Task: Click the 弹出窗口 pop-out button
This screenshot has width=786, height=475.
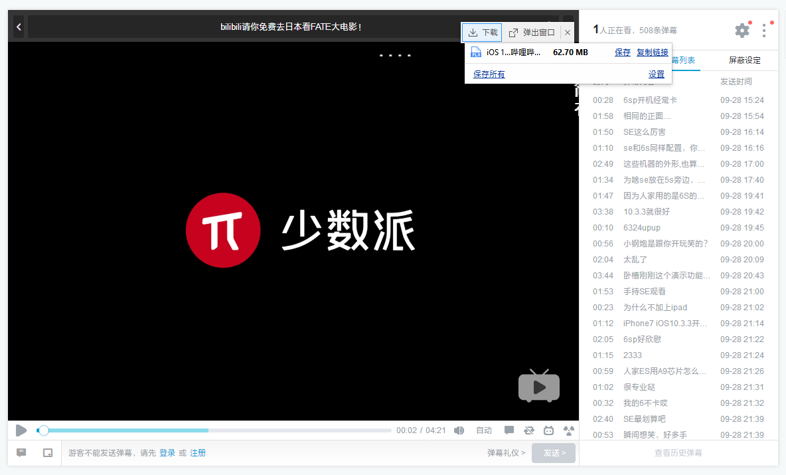Action: coord(532,33)
